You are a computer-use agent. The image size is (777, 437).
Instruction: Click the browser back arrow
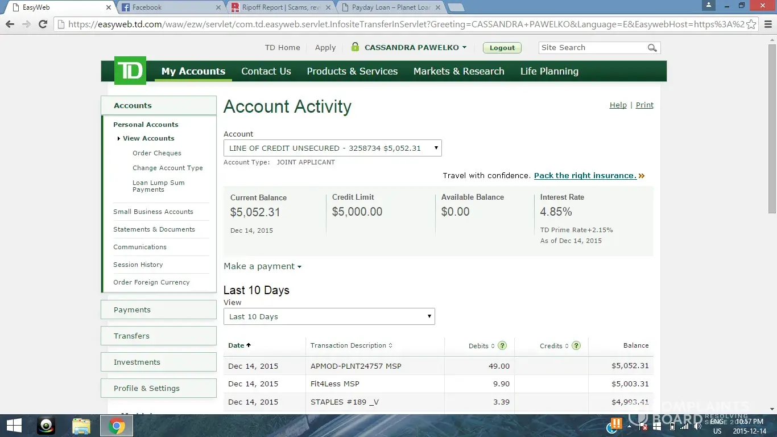10,24
